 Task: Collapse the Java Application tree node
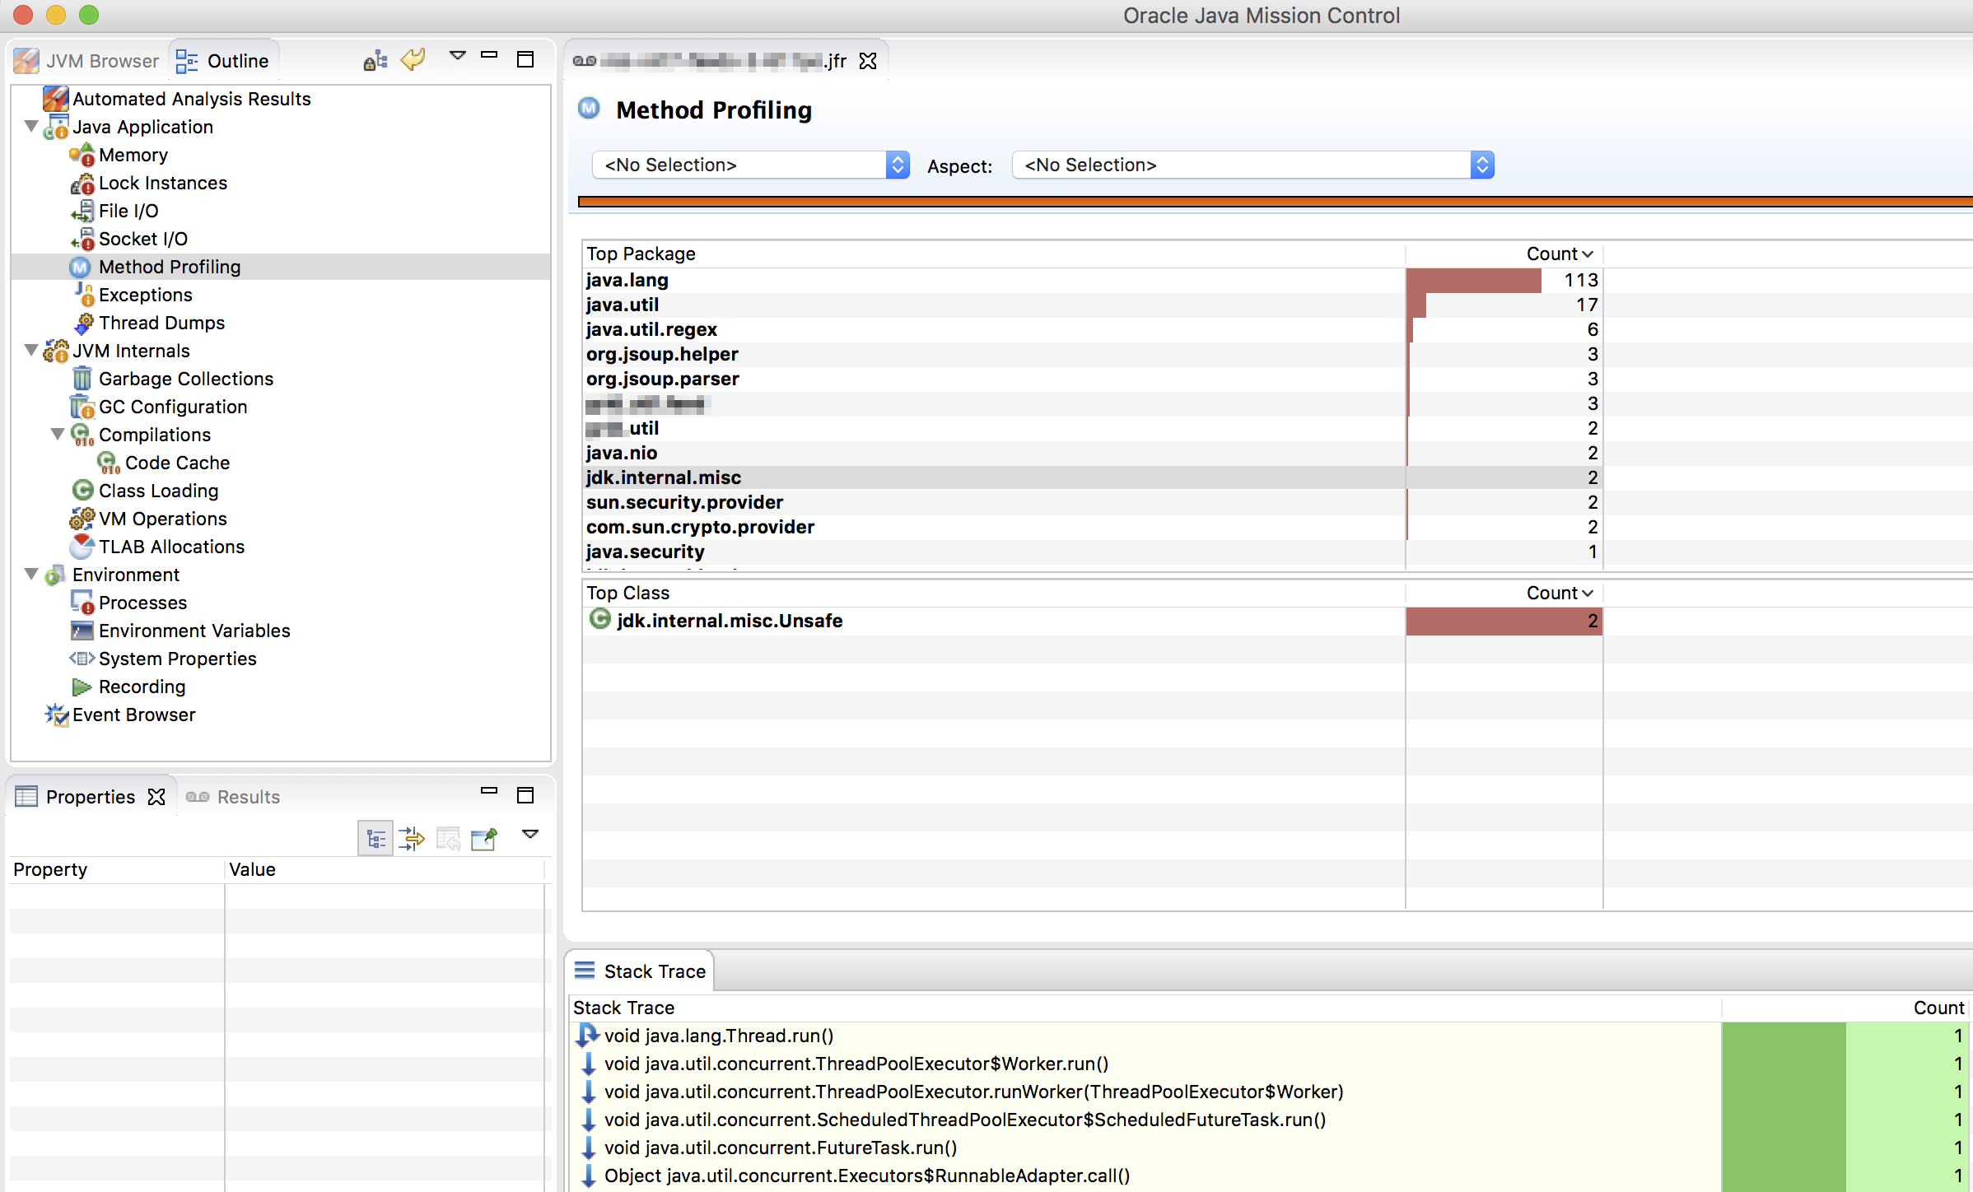tap(31, 127)
